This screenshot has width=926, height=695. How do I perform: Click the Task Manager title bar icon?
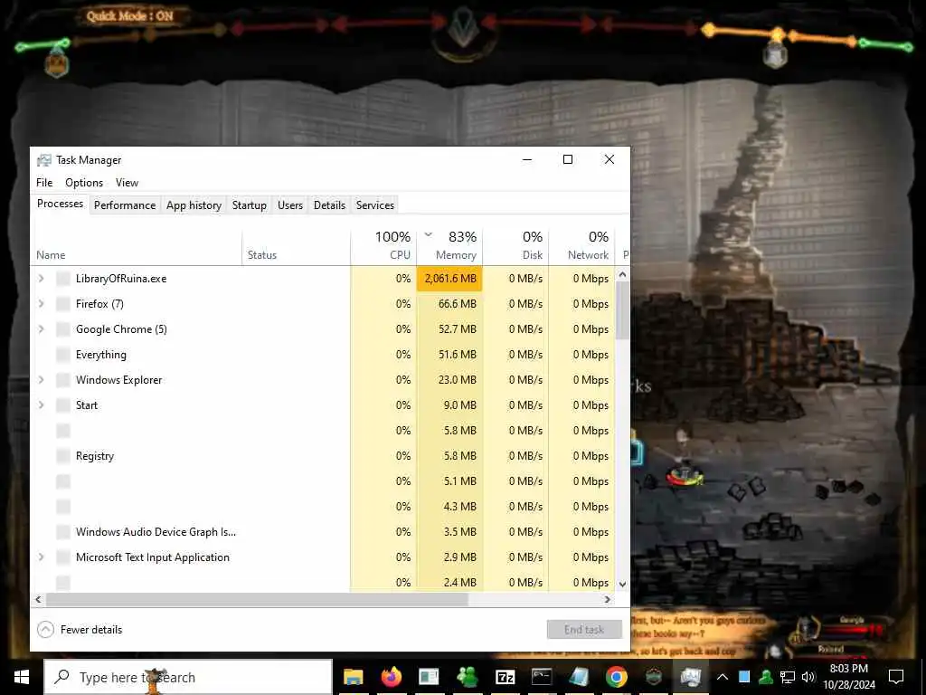(x=43, y=160)
